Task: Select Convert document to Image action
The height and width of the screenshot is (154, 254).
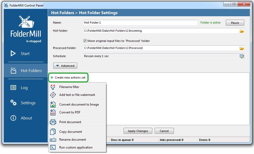Action: tap(77, 104)
